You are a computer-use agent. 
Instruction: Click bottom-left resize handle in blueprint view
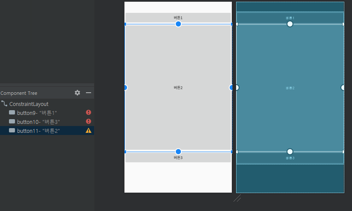click(x=237, y=152)
